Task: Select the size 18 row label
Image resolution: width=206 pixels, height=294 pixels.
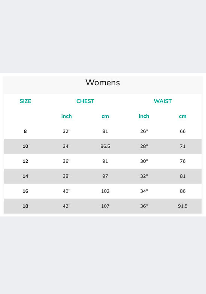Action: (25, 206)
